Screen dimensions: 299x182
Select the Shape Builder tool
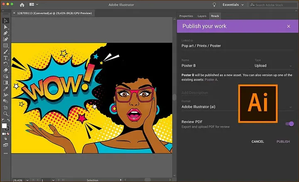click(5, 76)
